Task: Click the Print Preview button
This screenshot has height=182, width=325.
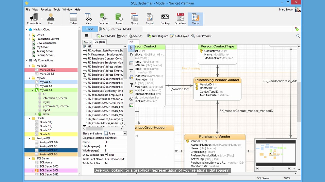Action: (x=201, y=36)
